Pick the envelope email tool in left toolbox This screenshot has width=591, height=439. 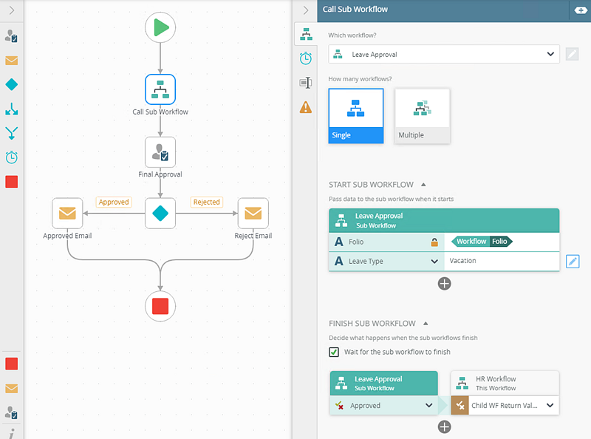11,61
